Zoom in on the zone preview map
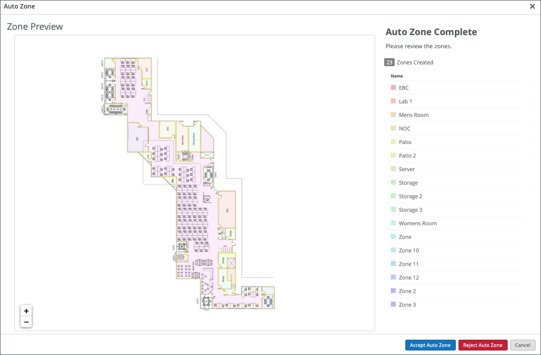This screenshot has height=355, width=541. click(26, 311)
